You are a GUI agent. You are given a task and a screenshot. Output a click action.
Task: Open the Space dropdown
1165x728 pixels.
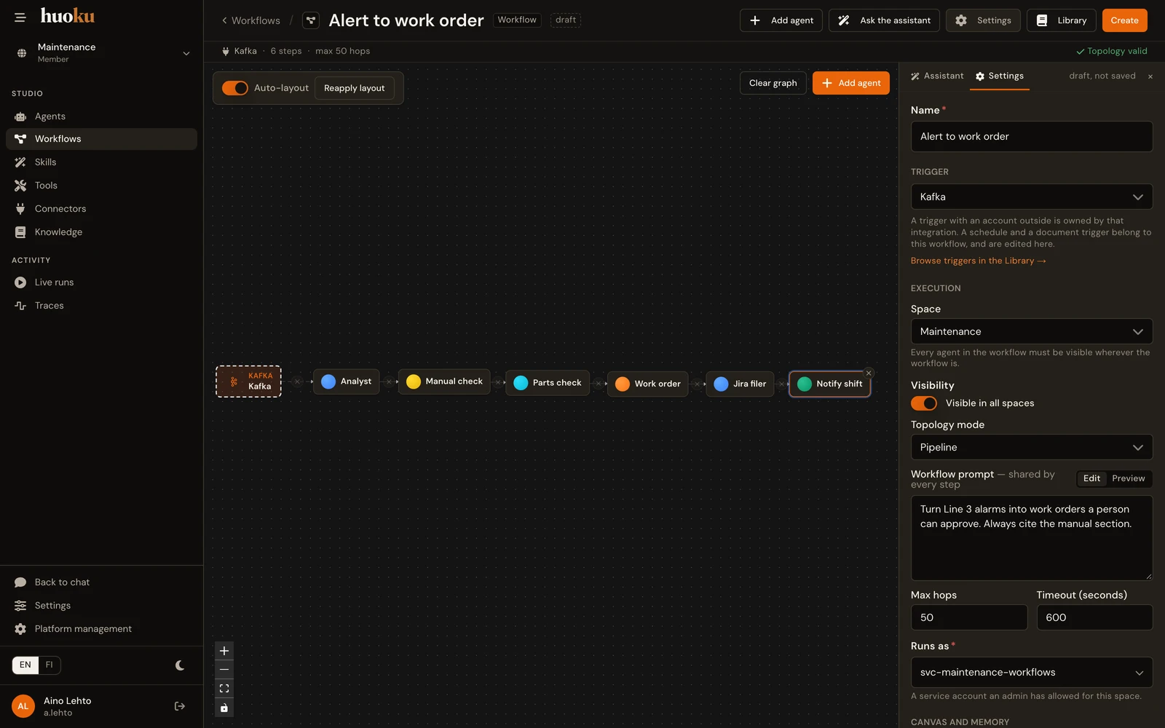click(x=1032, y=332)
